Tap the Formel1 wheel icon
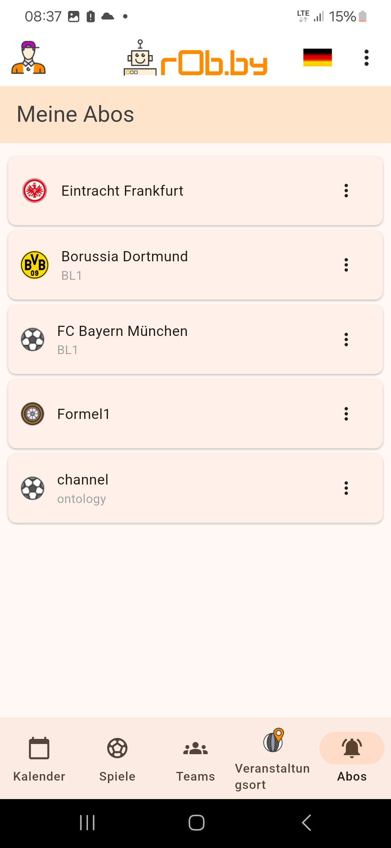The height and width of the screenshot is (848, 391). pyautogui.click(x=33, y=414)
